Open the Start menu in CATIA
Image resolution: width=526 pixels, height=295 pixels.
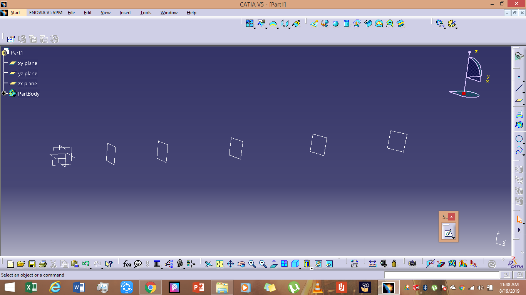pos(15,13)
